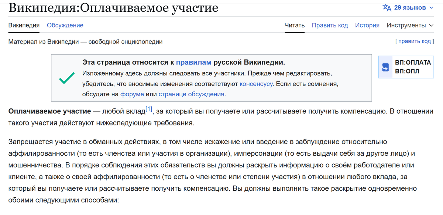
Task: Click the ВП:ОПЛАТА shortcut text
Action: (413, 63)
